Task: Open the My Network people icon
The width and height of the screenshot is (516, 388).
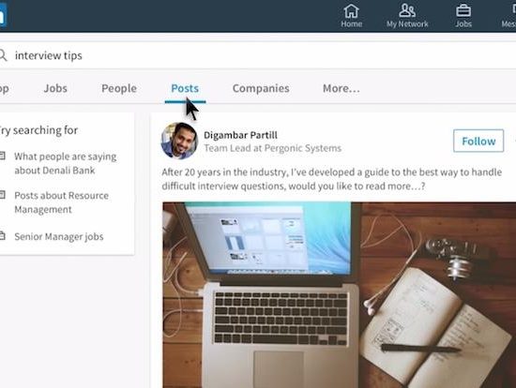Action: (407, 10)
